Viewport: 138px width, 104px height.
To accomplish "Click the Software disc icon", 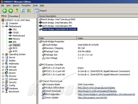I will tap(7, 79).
